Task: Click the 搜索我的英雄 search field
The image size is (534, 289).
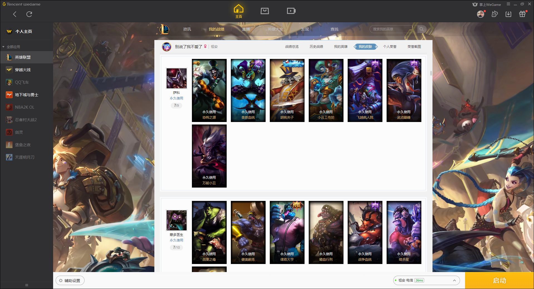Action: [394, 29]
